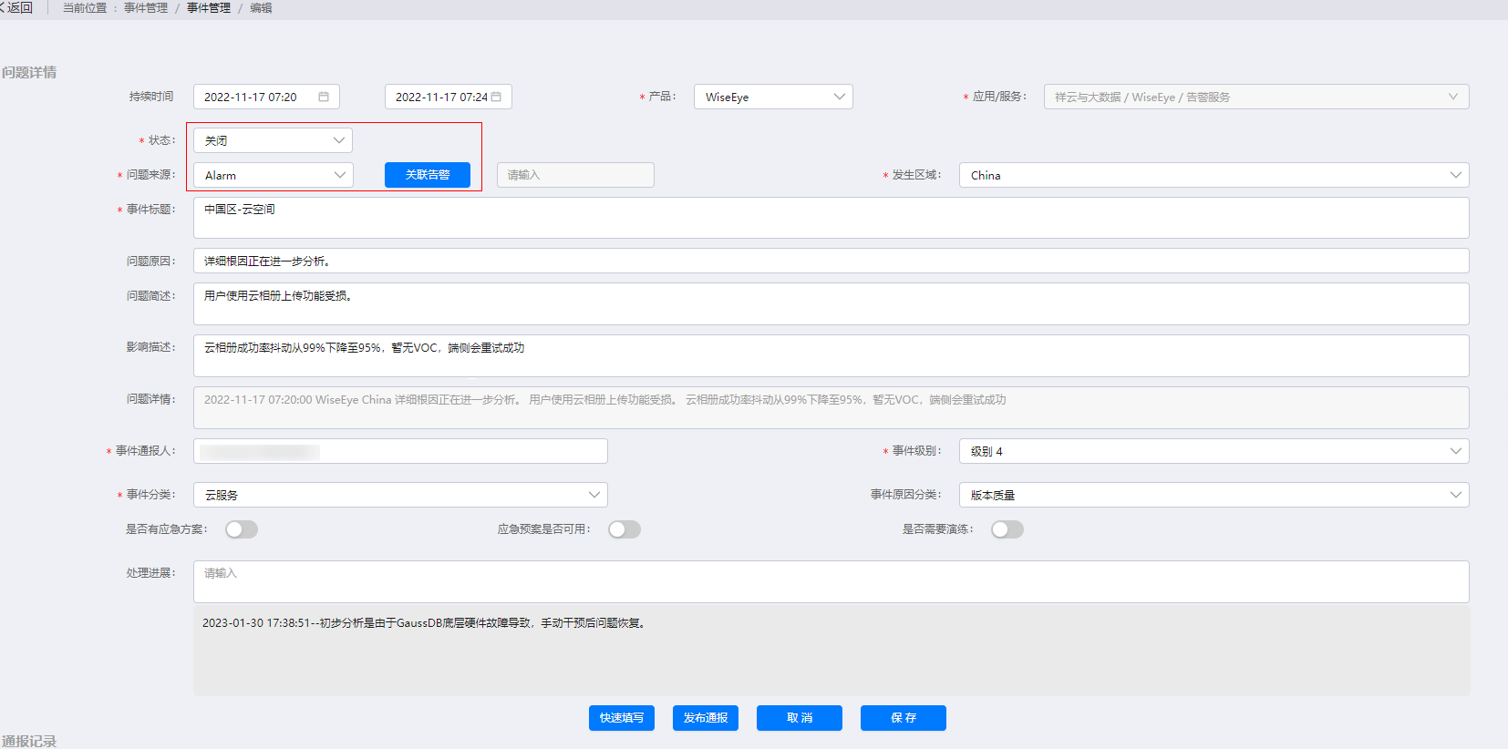Open the 问题来源 Alarm dropdown

(x=273, y=175)
